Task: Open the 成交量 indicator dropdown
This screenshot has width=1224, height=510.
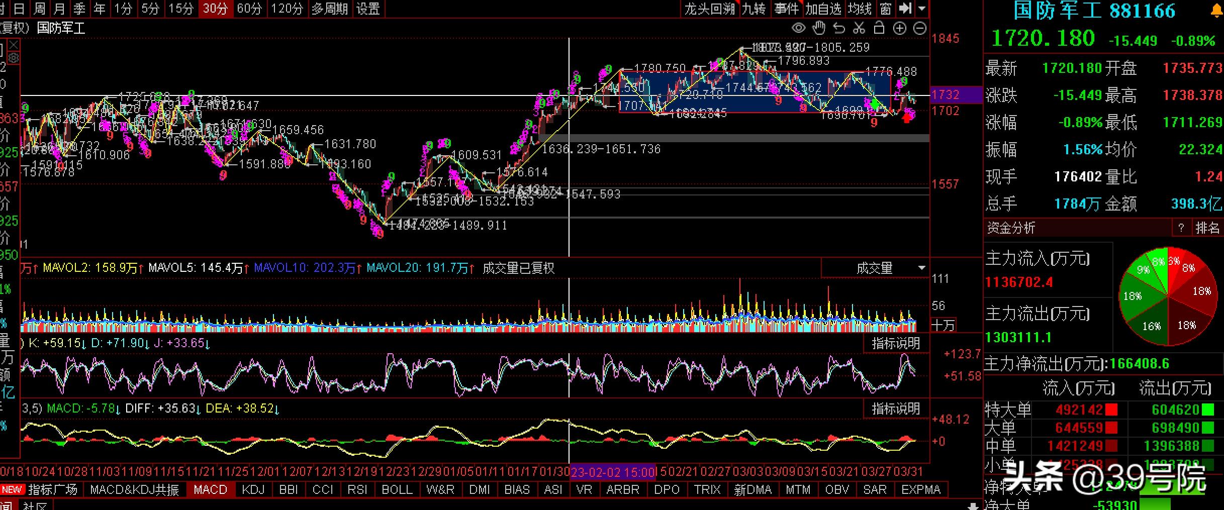Action: [922, 268]
